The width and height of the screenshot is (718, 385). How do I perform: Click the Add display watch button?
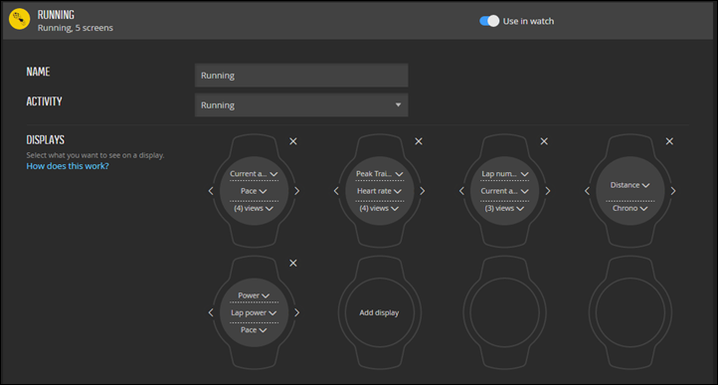(x=379, y=312)
